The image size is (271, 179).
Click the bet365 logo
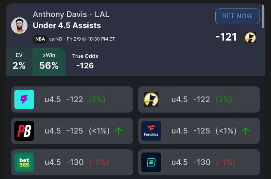[x=24, y=162]
